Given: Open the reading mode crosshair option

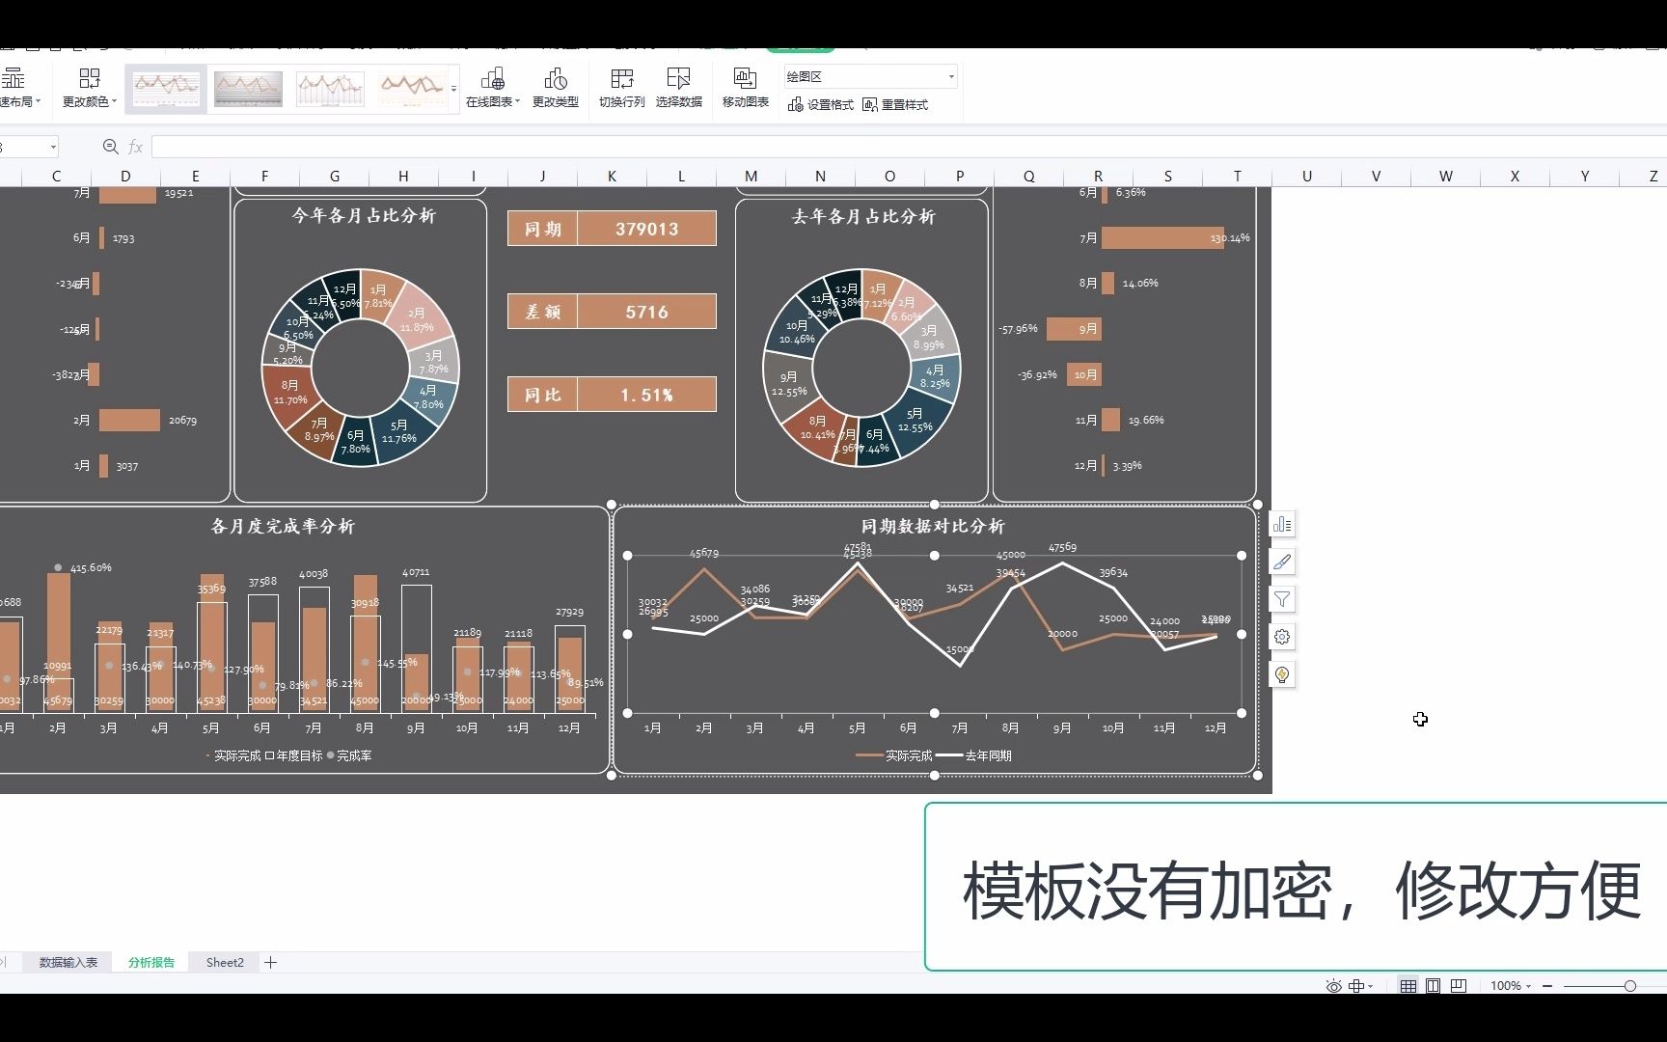Looking at the screenshot, I should tap(1356, 985).
